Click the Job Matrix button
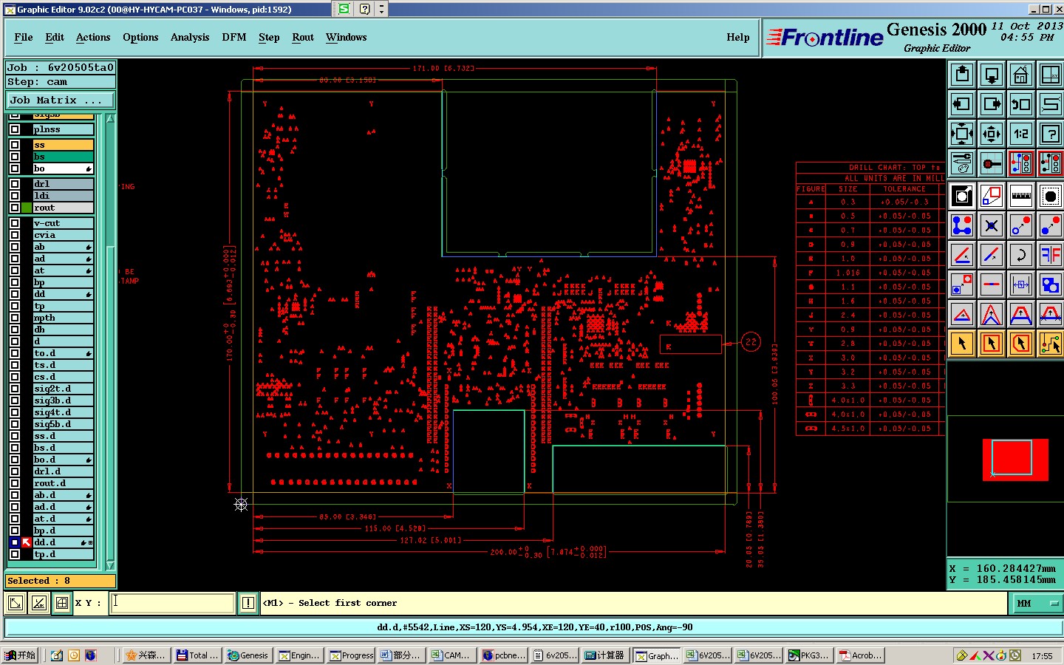This screenshot has width=1064, height=665. [61, 100]
